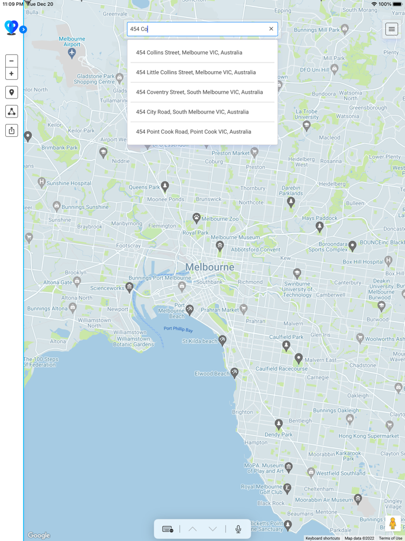The image size is (405, 541).
Task: Open Keyboard shortcuts link
Action: 323,538
